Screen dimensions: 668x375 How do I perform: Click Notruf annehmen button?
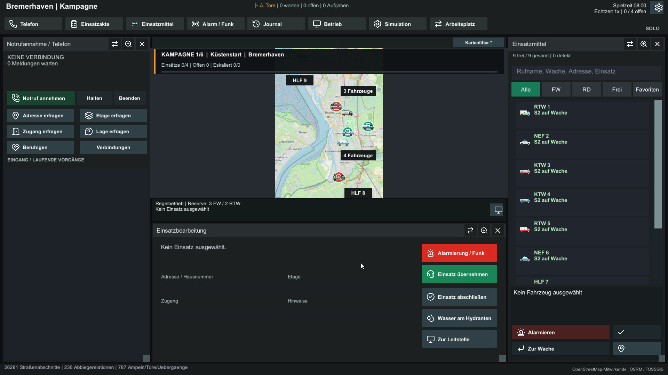pyautogui.click(x=41, y=98)
